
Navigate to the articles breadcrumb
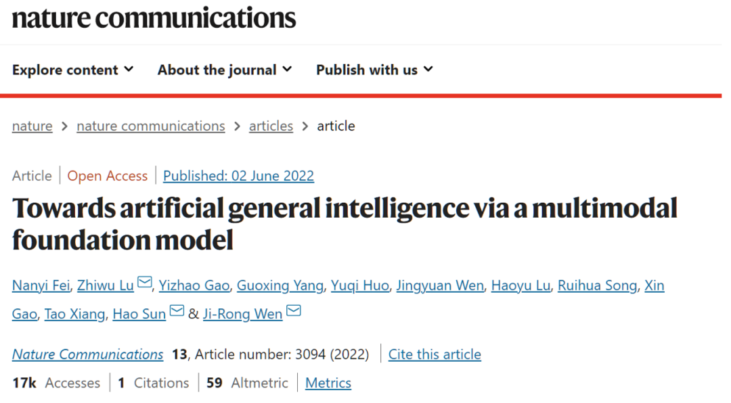[x=271, y=126]
